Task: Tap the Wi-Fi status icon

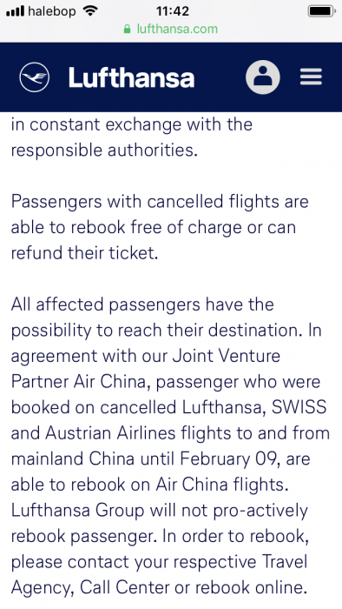Action: click(90, 10)
